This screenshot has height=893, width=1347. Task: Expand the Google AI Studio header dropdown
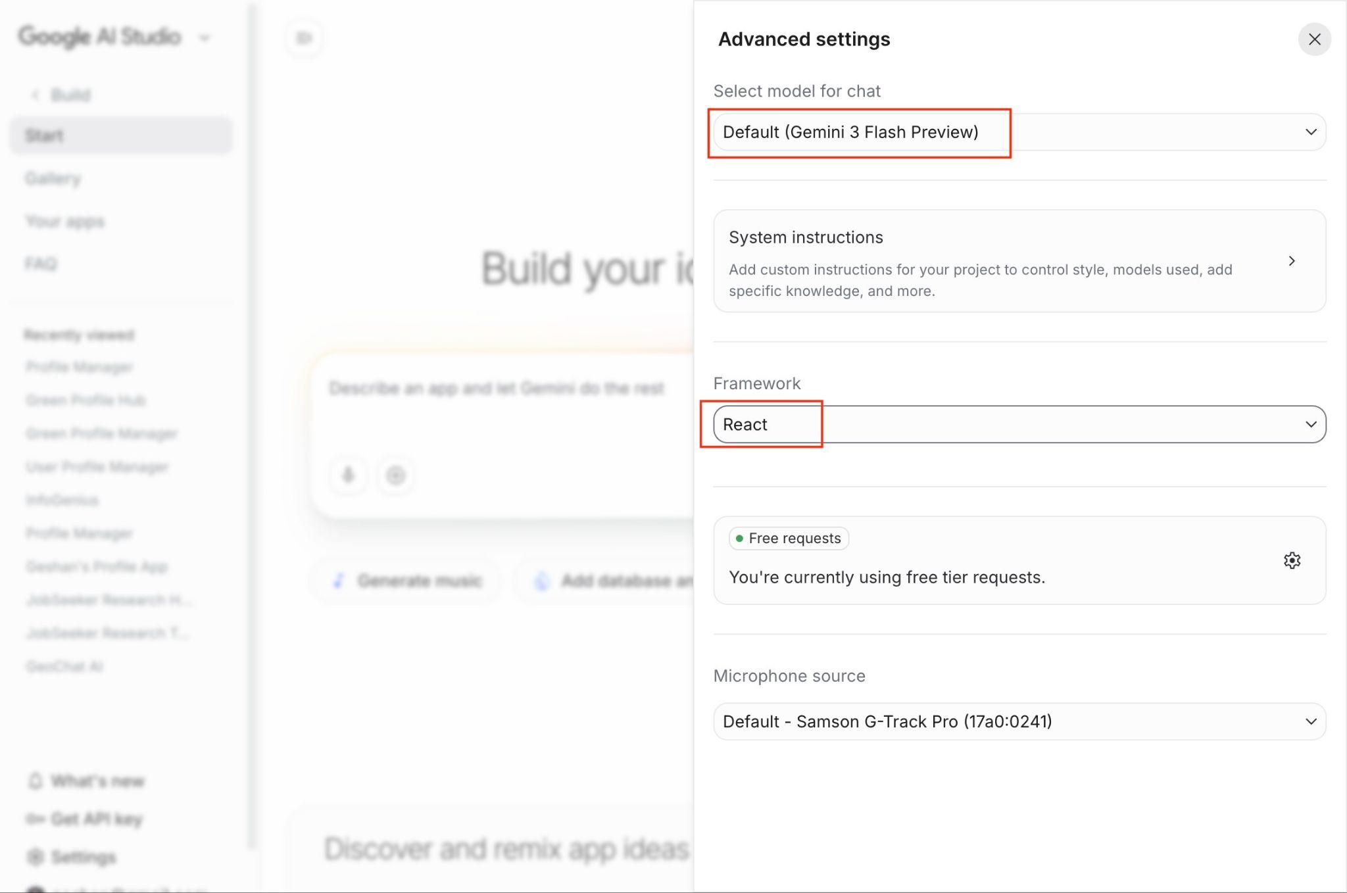(x=205, y=37)
